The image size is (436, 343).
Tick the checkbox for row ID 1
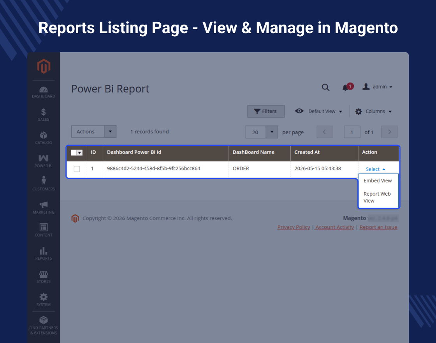click(x=77, y=169)
